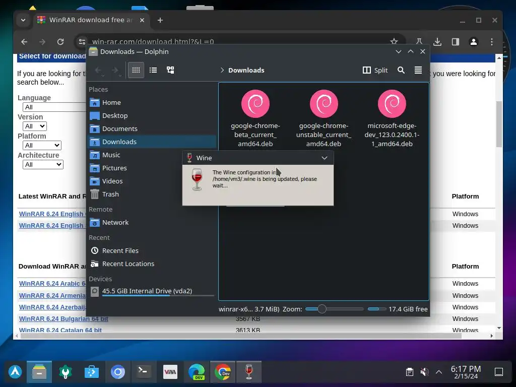
Task: Open the Architecture dropdown on WinRAR page
Action: pyautogui.click(x=43, y=164)
